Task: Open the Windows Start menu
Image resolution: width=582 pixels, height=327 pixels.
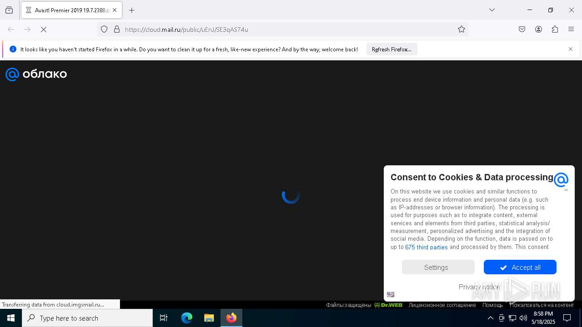Action: tap(11, 318)
